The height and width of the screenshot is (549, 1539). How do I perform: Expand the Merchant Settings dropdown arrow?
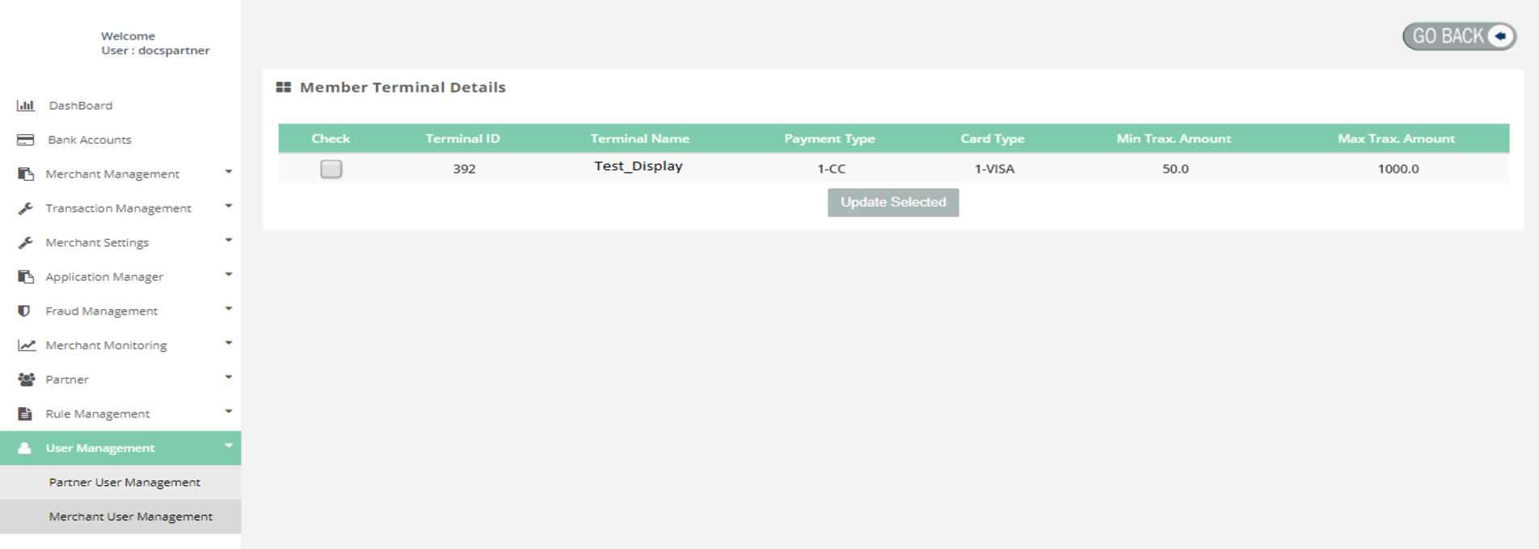(x=229, y=241)
